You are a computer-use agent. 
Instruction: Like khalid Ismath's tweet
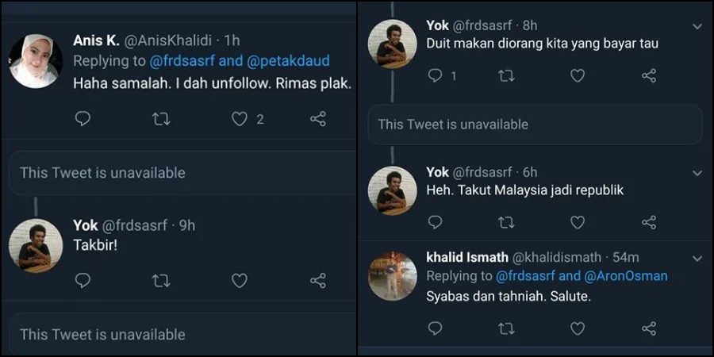[x=578, y=328]
